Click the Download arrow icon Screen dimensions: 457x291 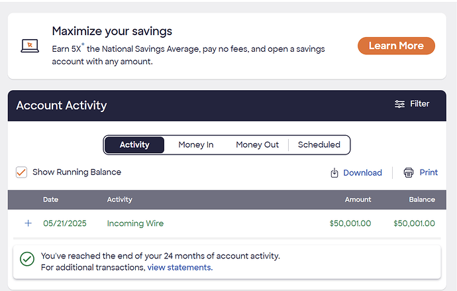(334, 172)
